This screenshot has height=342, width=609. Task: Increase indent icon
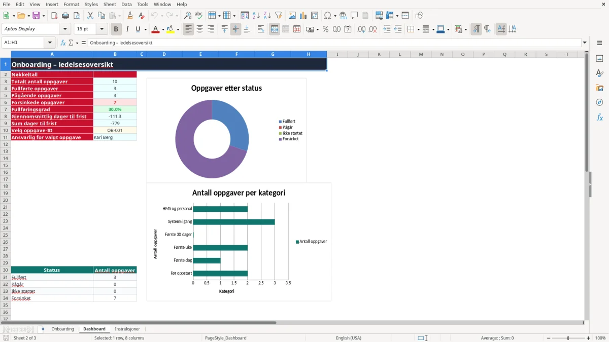pos(387,29)
